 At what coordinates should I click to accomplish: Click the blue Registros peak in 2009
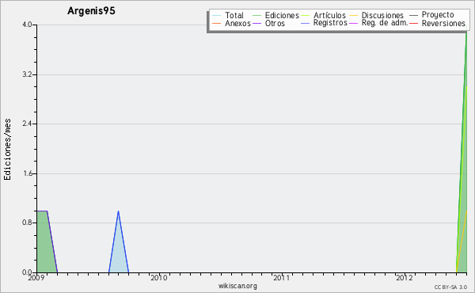(x=118, y=211)
